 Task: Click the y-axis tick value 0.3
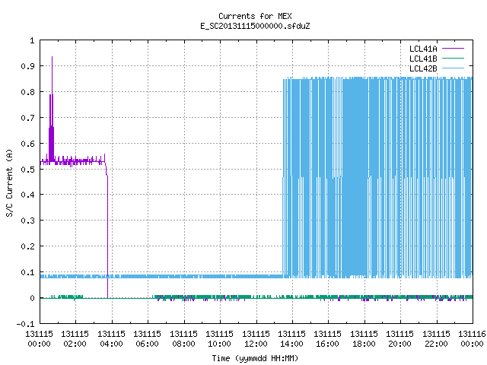pyautogui.click(x=27, y=221)
